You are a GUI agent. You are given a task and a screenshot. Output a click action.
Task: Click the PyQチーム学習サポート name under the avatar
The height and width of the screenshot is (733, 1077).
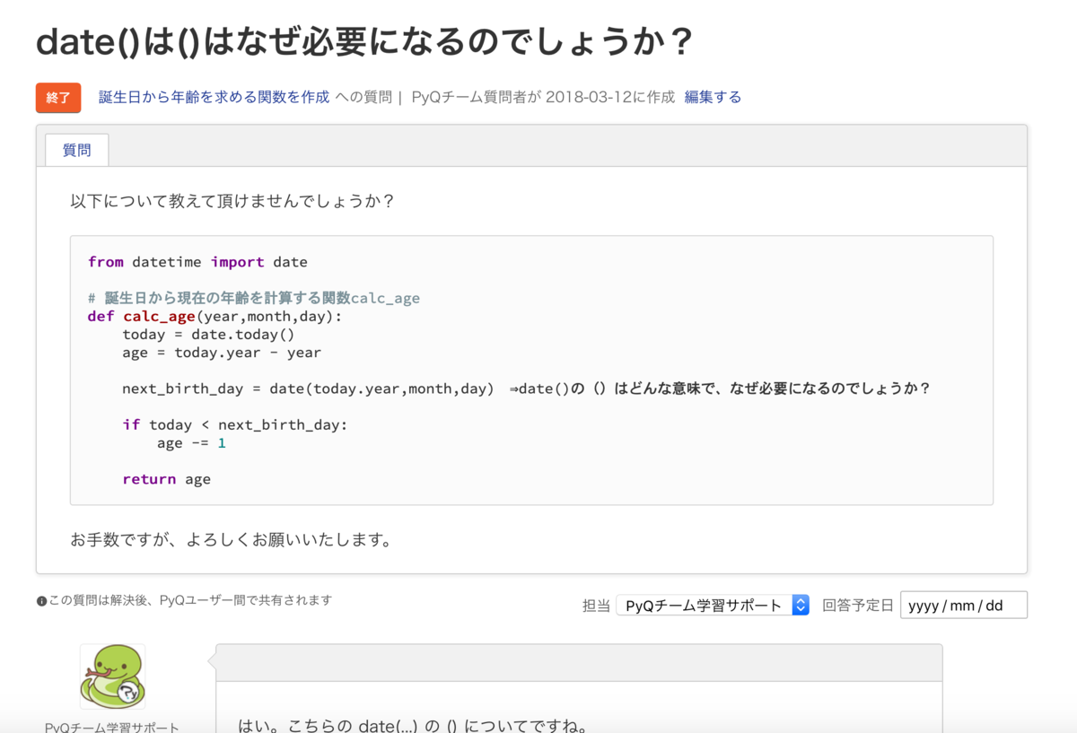pos(112,727)
